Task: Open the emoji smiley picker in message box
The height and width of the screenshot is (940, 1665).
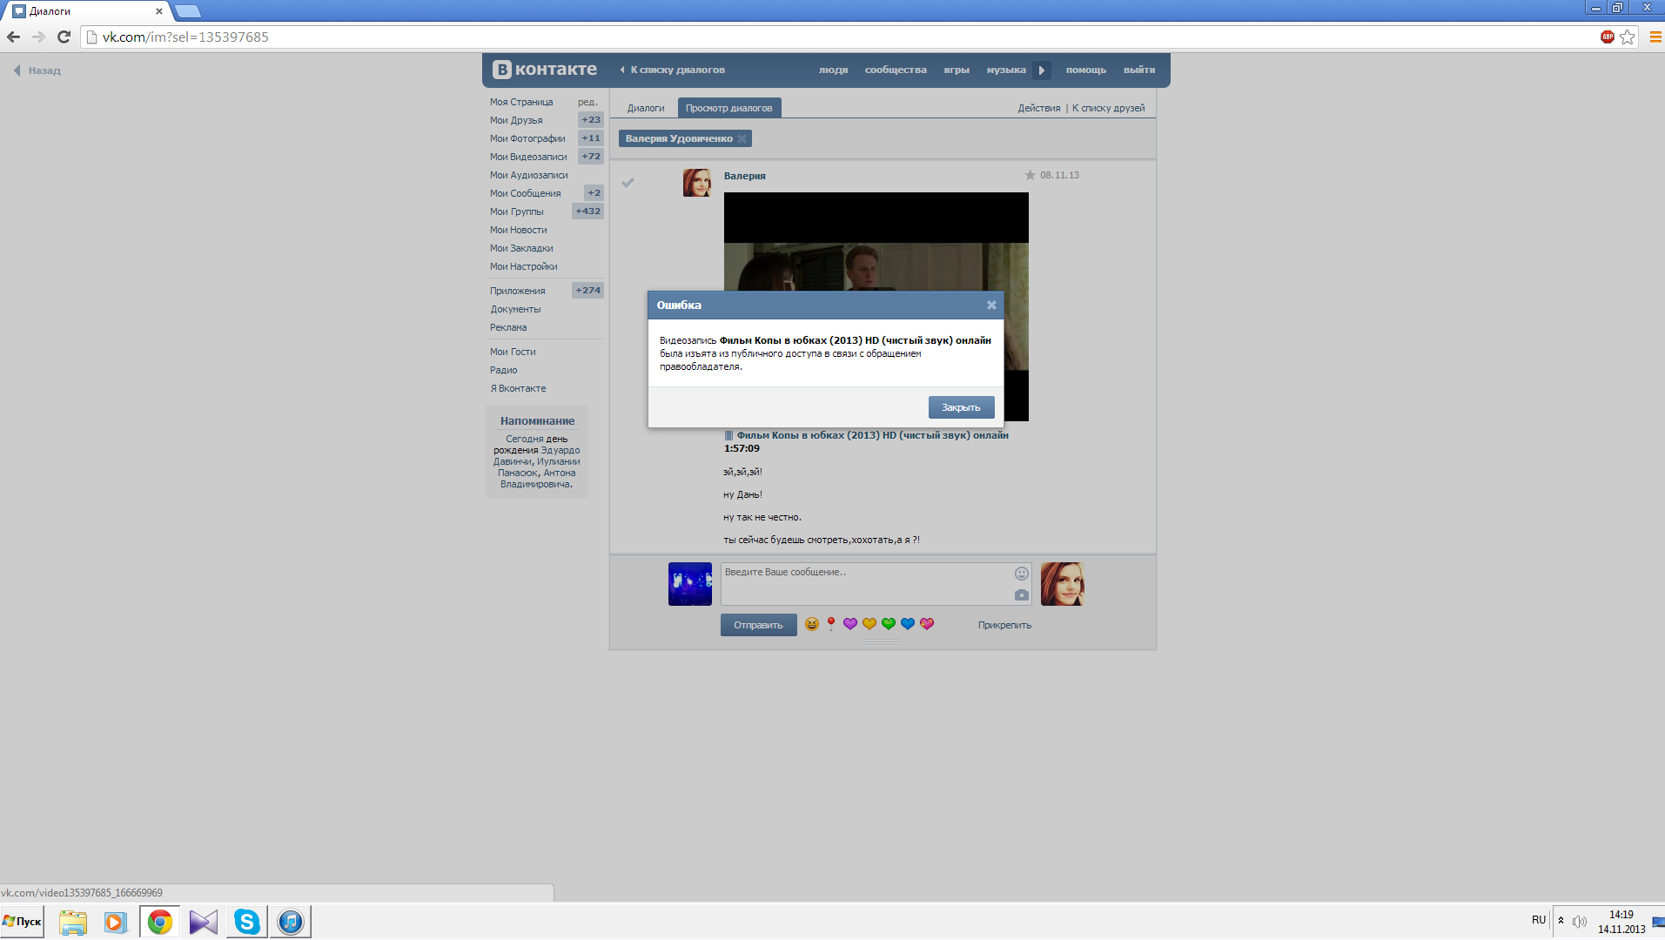Action: 1022,574
